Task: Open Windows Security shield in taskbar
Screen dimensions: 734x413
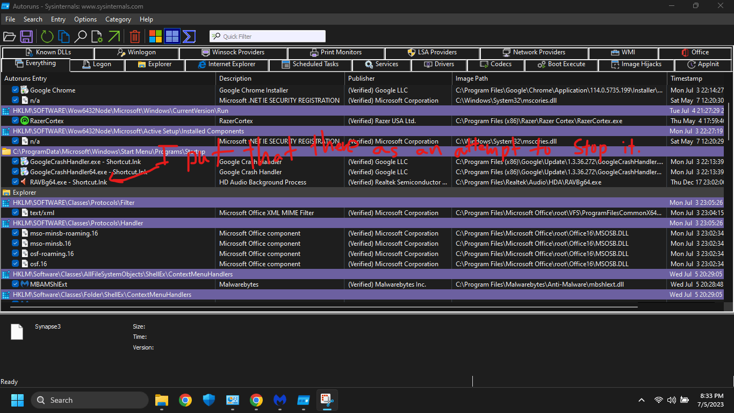Action: tap(209, 400)
